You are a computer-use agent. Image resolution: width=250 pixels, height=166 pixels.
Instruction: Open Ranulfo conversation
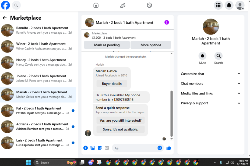(x=38, y=30)
